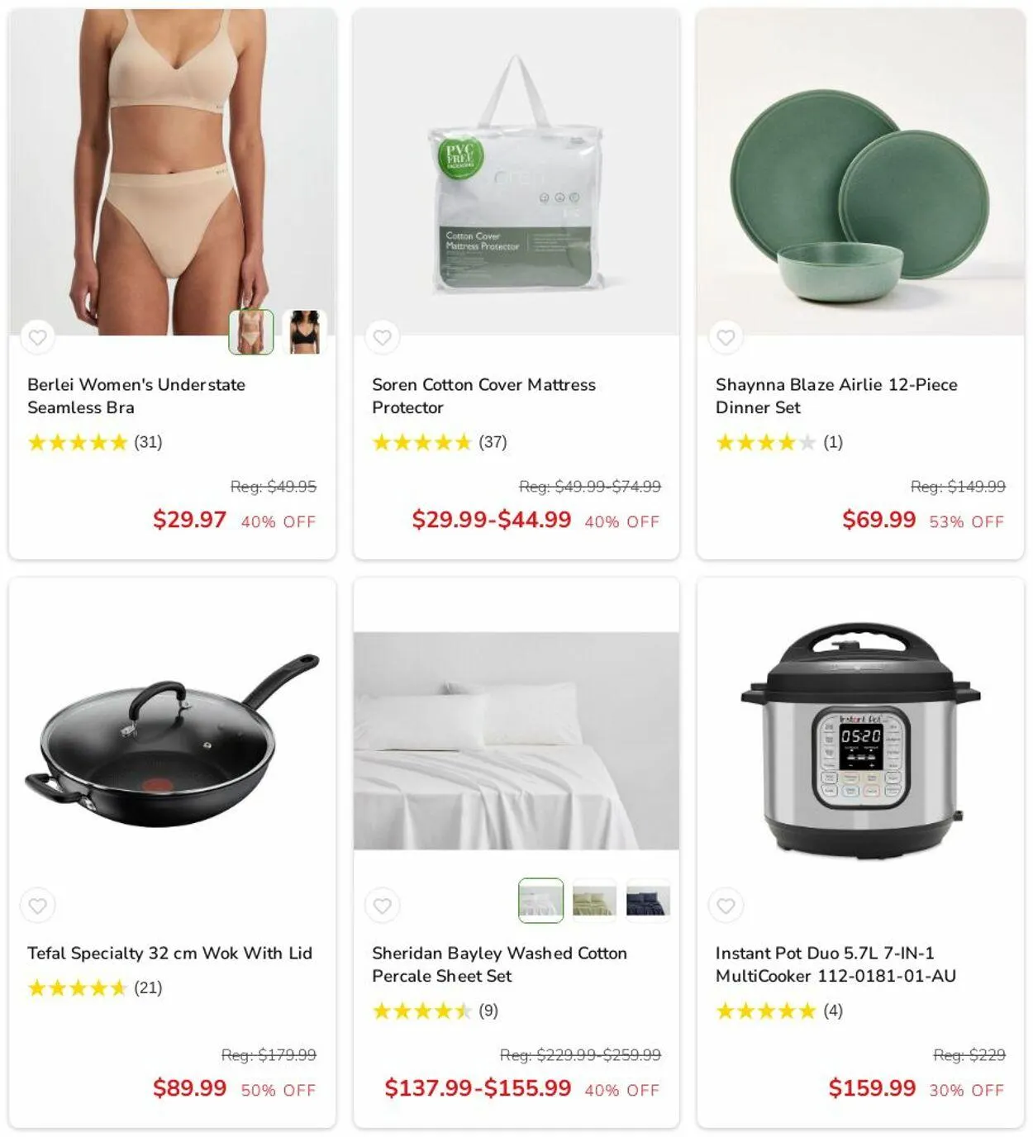Choose the navy sheet set swatch
The height and width of the screenshot is (1137, 1033).
(647, 900)
